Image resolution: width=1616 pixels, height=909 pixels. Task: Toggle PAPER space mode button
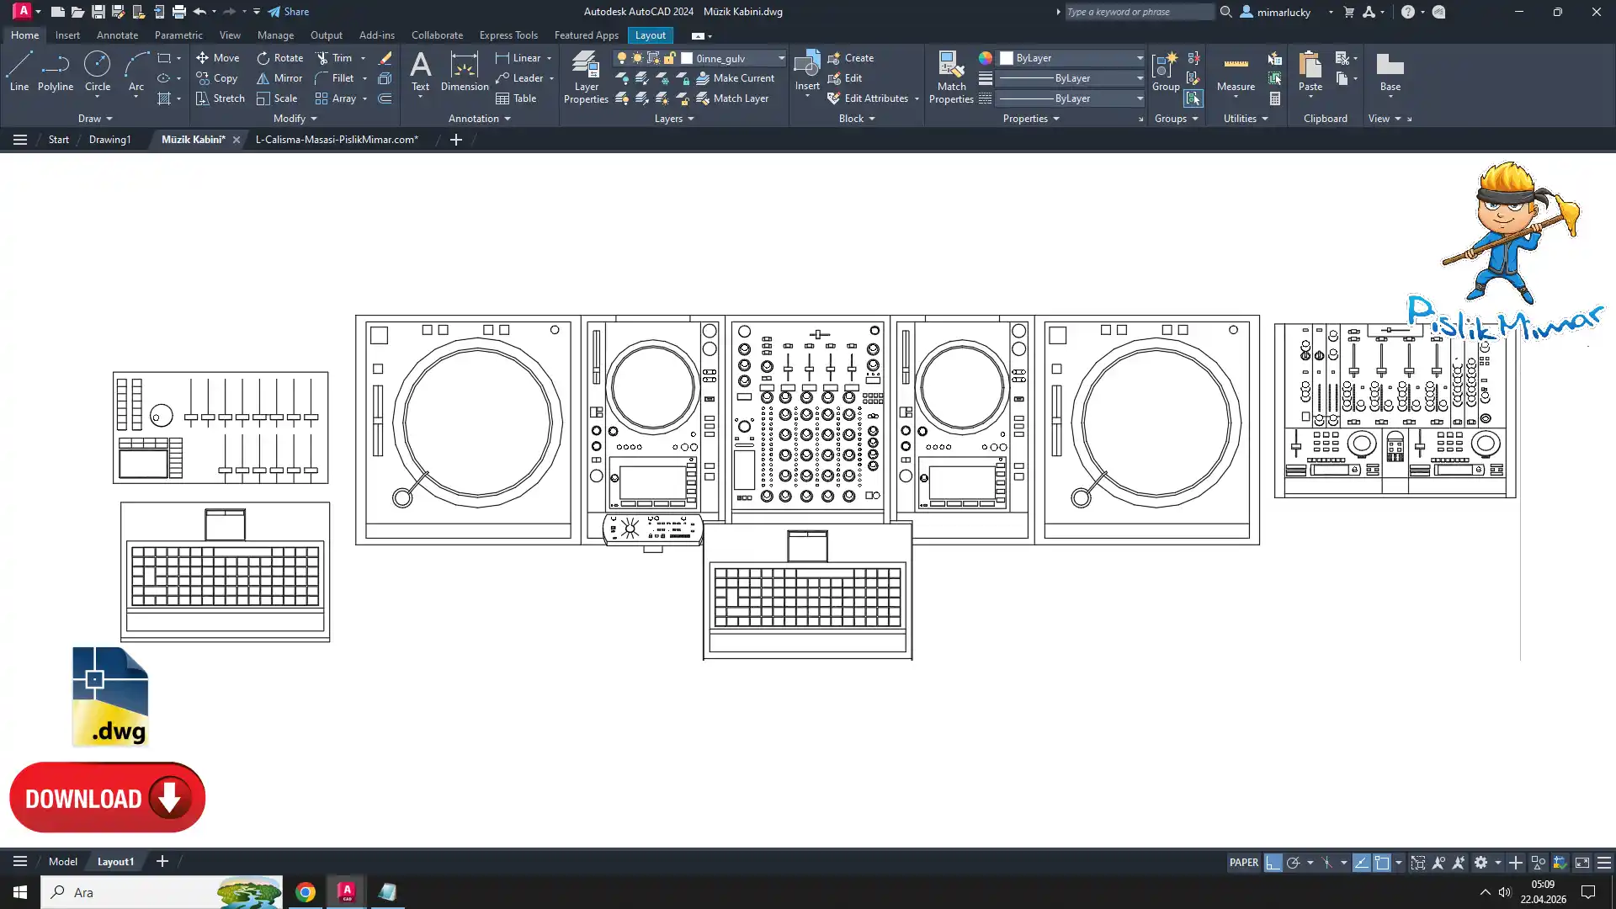pos(1243,863)
